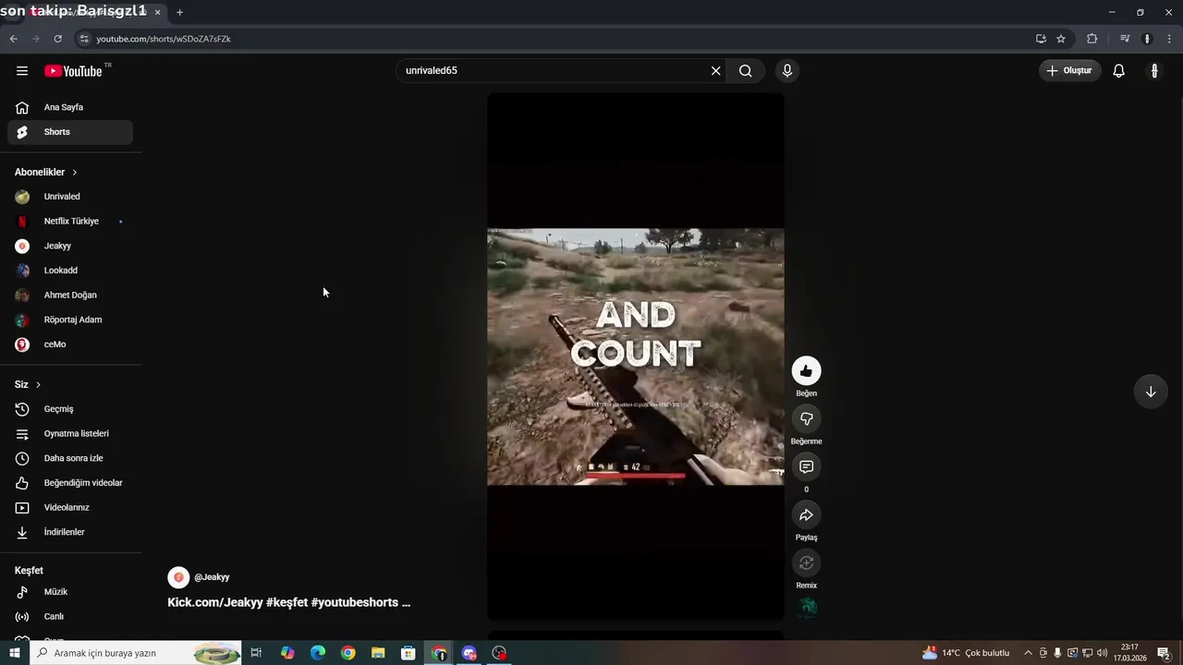Open Chrome three-dot menu
This screenshot has height=665, width=1183.
click(1170, 39)
